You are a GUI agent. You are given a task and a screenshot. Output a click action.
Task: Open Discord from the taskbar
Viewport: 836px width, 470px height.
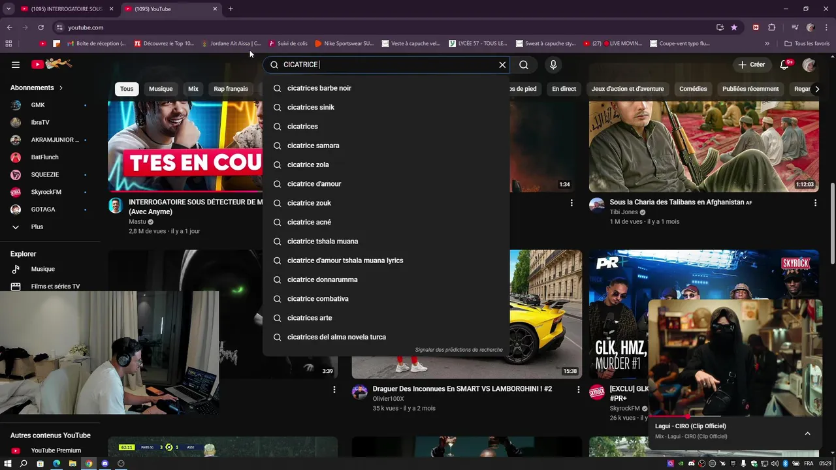coord(104,463)
